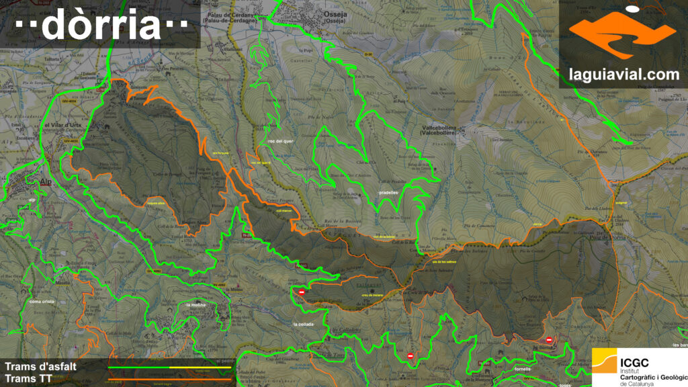Click the 'Vallcebollera (Valcebollère)' town name
The height and width of the screenshot is (387, 688).
439,130
